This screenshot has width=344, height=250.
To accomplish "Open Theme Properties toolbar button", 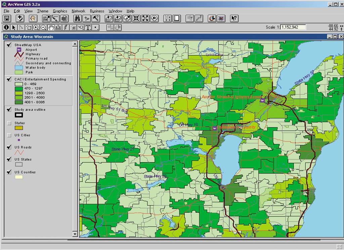I will pyautogui.click(x=46, y=18).
